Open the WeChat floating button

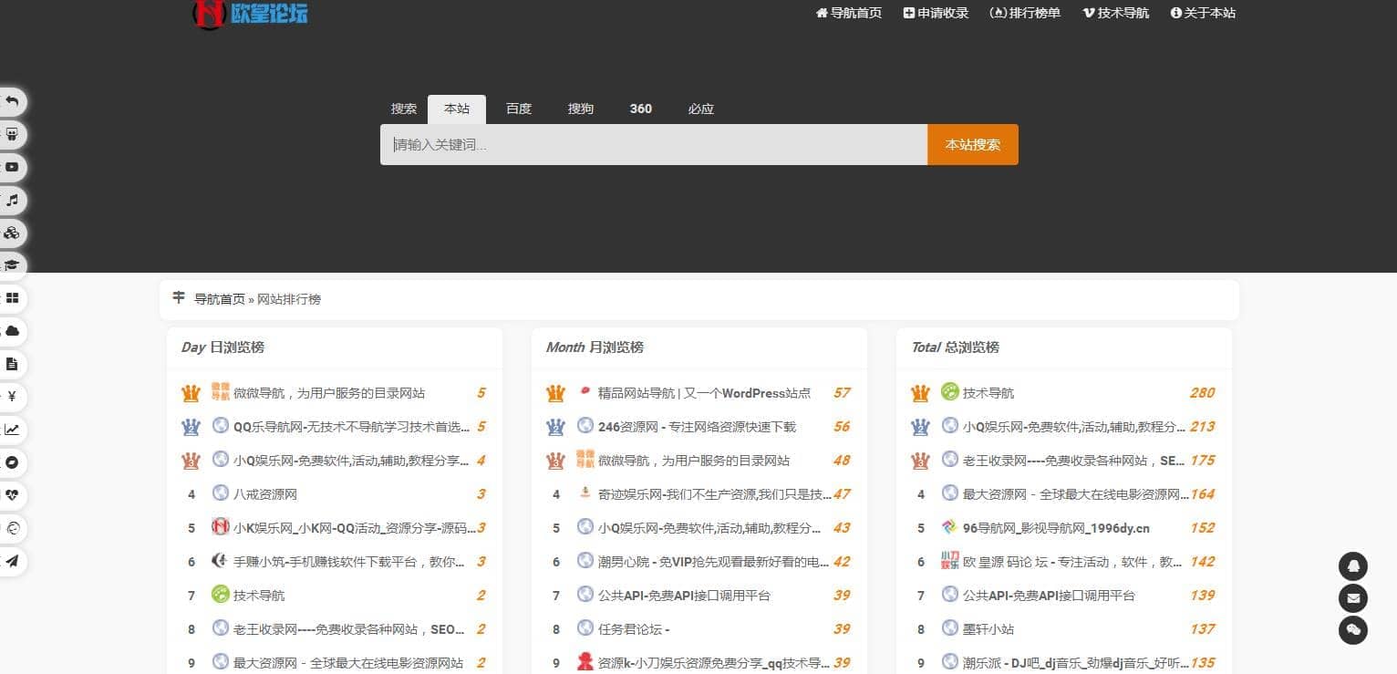[1352, 630]
